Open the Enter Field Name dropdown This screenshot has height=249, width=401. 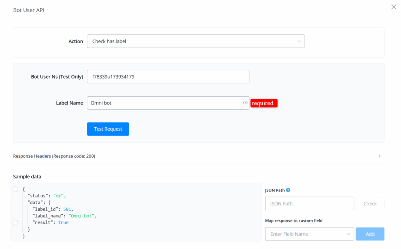click(x=309, y=234)
